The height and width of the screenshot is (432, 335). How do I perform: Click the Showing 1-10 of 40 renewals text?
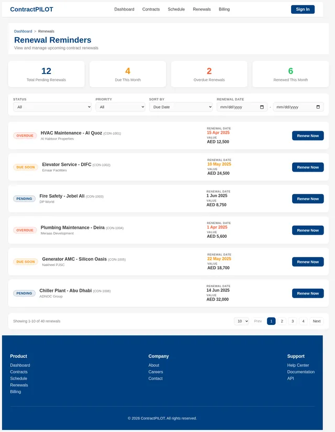(x=37, y=321)
